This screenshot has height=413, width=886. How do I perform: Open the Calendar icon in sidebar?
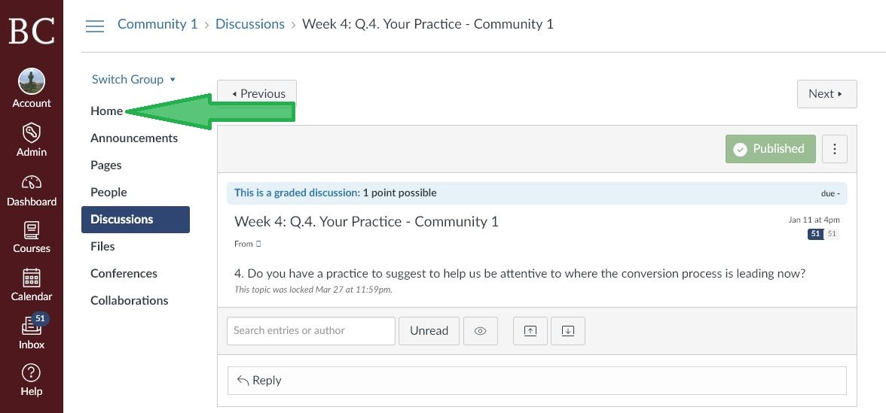click(32, 278)
